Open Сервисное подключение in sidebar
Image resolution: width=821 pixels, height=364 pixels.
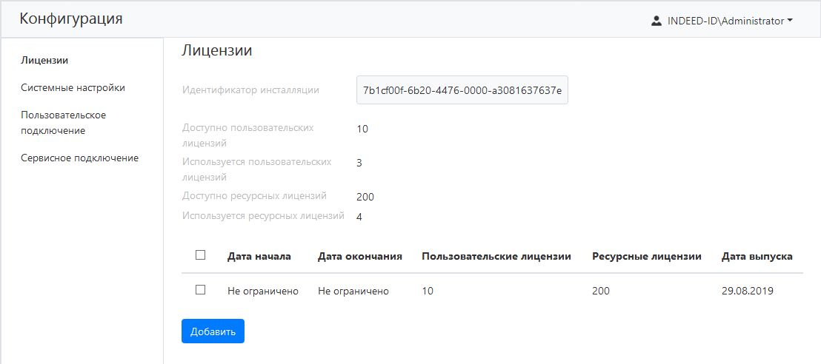(x=79, y=158)
